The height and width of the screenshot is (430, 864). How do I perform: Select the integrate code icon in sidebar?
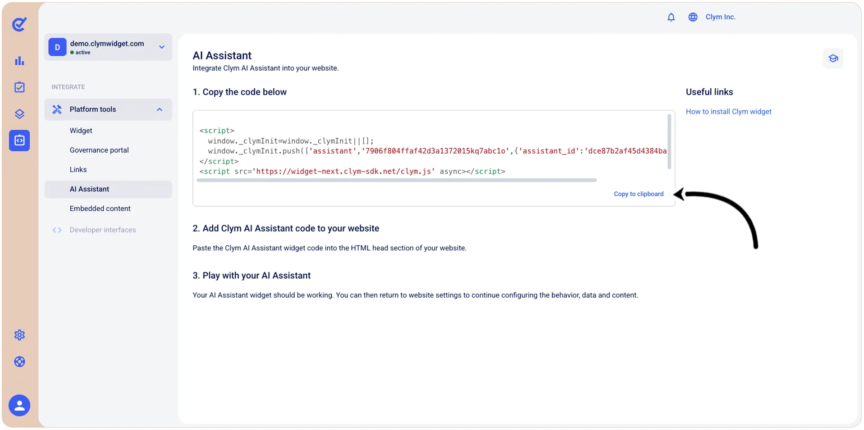[19, 140]
